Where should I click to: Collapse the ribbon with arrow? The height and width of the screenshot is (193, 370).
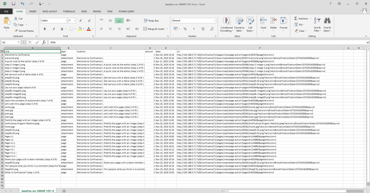pos(366,36)
